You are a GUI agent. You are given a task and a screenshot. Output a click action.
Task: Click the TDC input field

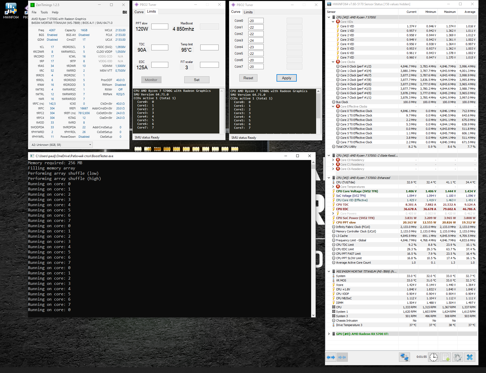(x=160, y=47)
